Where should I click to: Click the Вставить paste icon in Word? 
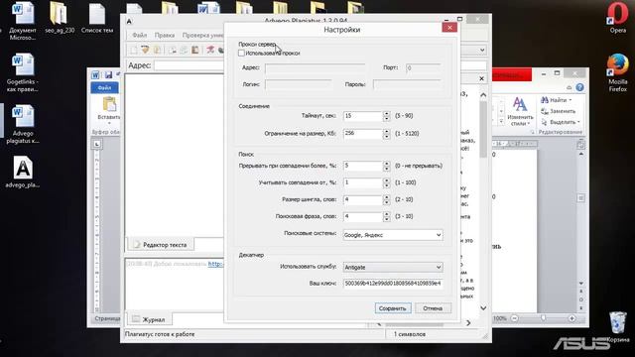point(109,104)
